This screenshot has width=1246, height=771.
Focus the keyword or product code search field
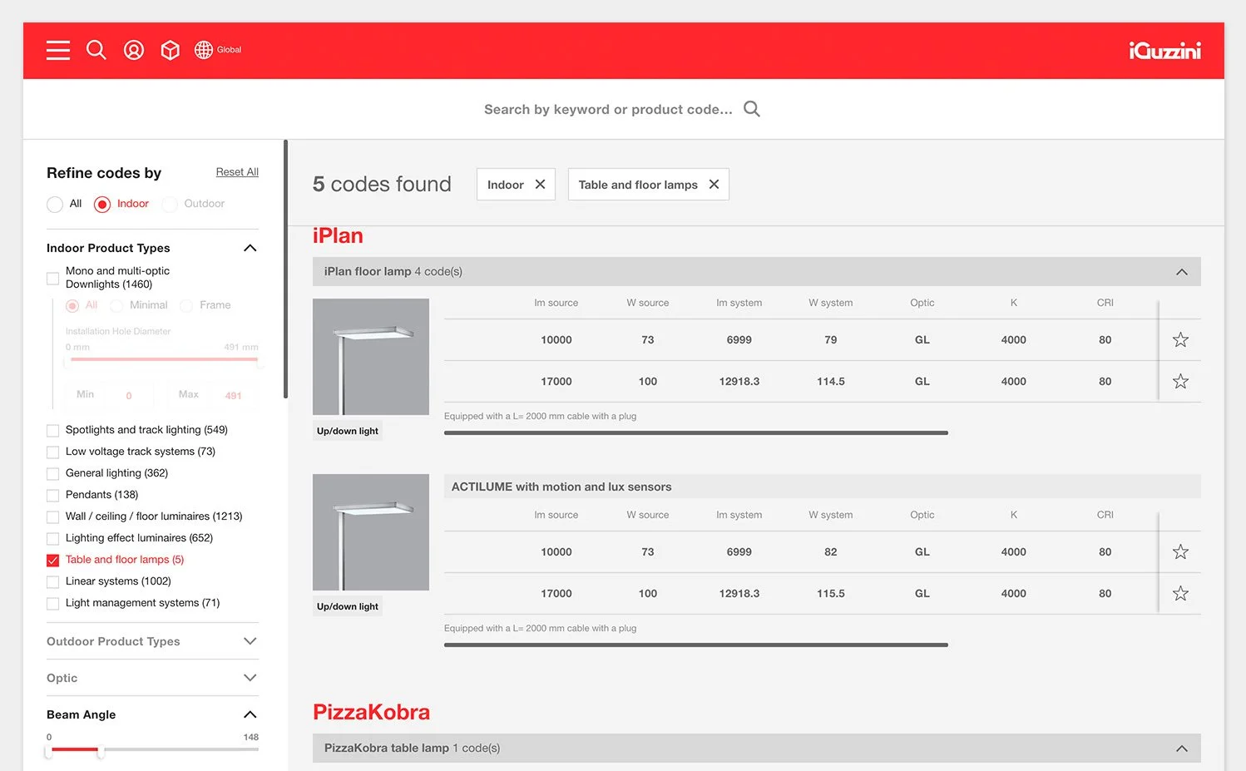(x=608, y=109)
